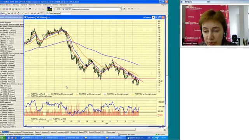Click the 212 field in toolbar
The image size is (249, 140).
pos(58,9)
